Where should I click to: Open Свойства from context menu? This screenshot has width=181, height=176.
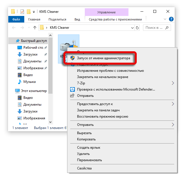tap(85, 168)
